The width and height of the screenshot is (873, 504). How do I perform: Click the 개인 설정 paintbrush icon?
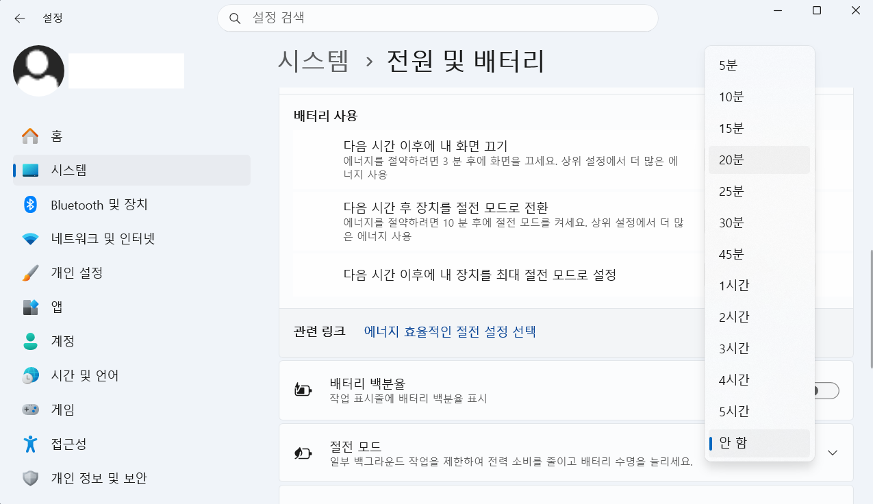30,273
